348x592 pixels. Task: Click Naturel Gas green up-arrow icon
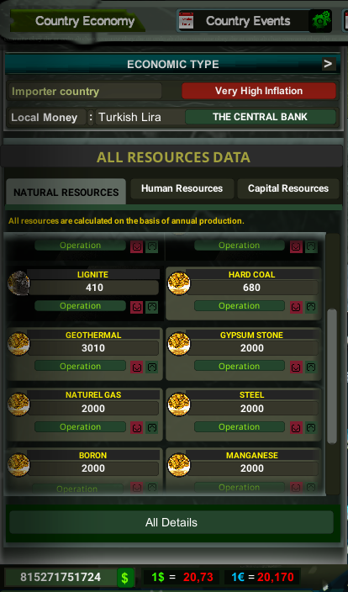(152, 427)
